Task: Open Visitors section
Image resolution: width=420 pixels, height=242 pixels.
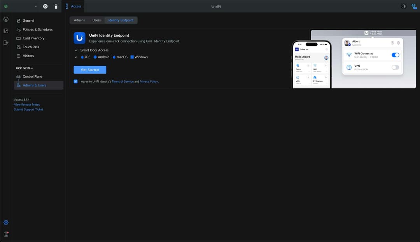Action: [x=38, y=56]
